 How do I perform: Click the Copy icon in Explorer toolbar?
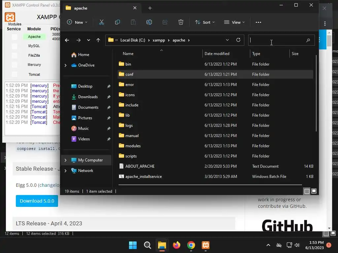[x=118, y=22]
